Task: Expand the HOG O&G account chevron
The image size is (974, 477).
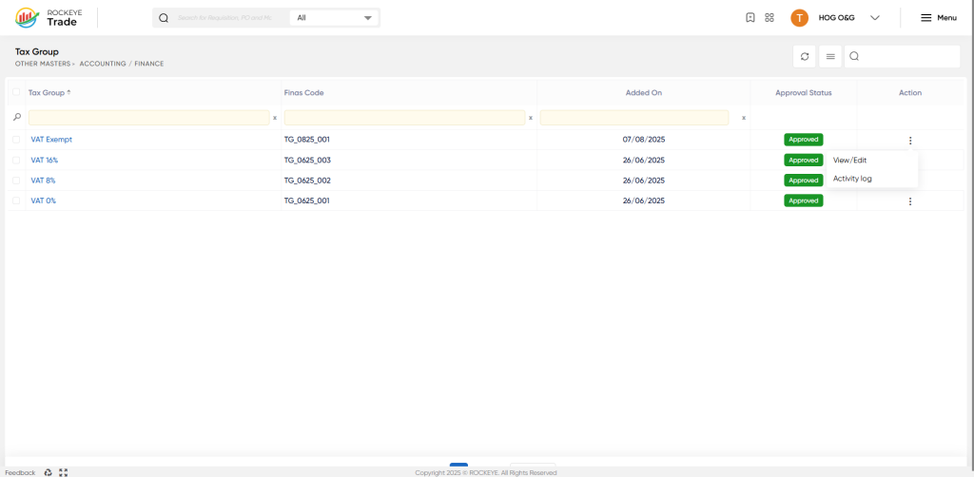Action: tap(875, 17)
